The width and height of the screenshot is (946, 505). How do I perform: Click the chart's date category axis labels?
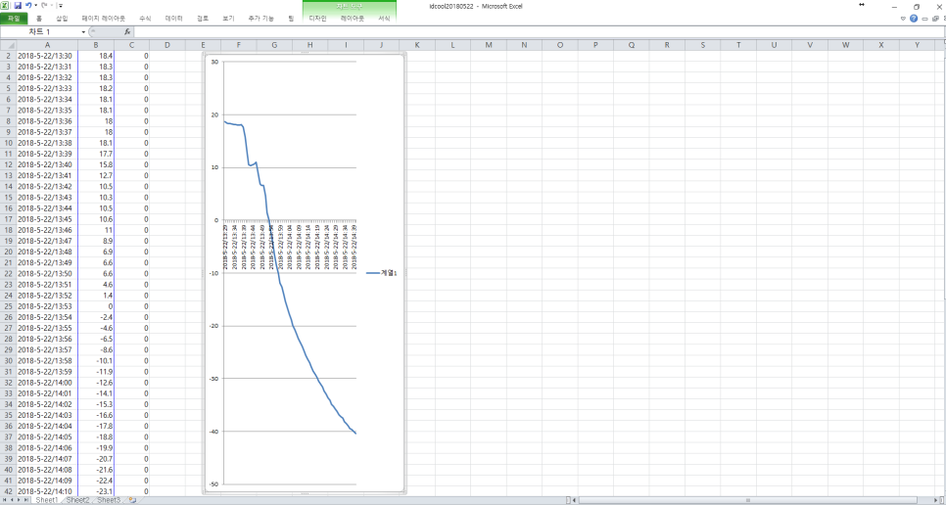[290, 247]
